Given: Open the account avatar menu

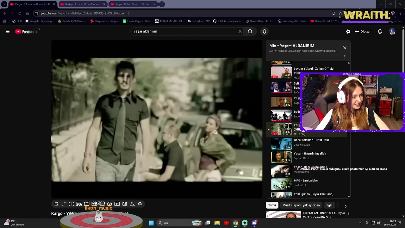Looking at the screenshot, I should tap(392, 31).
